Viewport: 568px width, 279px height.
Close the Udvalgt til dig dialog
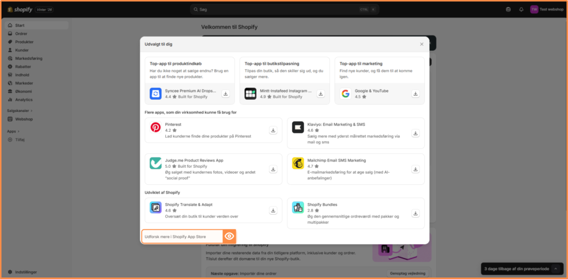(x=422, y=44)
